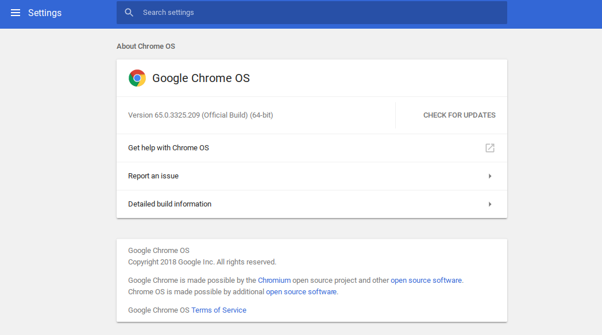Click the Google Chrome OS card title
The height and width of the screenshot is (335, 602).
(201, 78)
